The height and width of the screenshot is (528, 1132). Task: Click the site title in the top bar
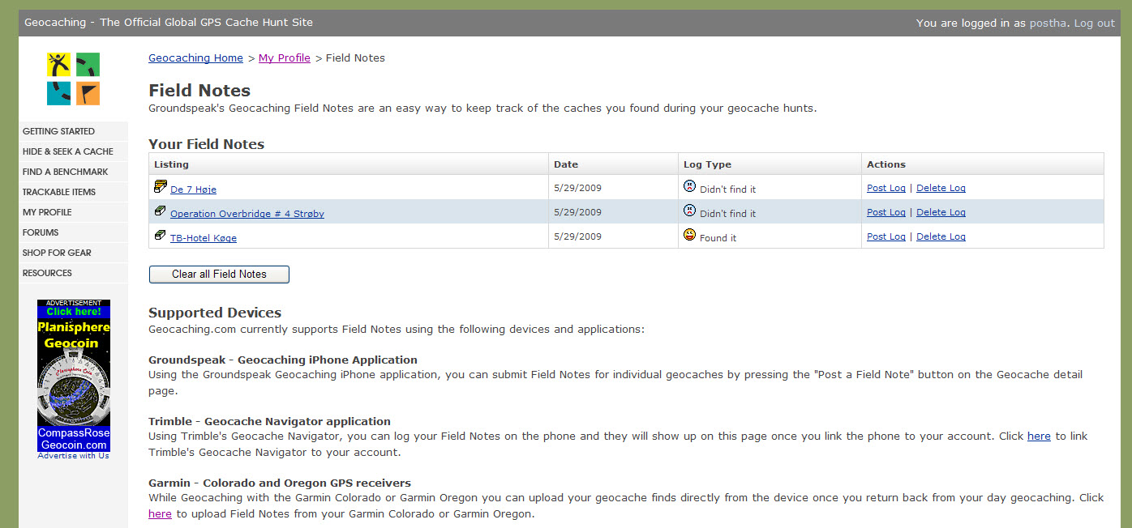[169, 23]
